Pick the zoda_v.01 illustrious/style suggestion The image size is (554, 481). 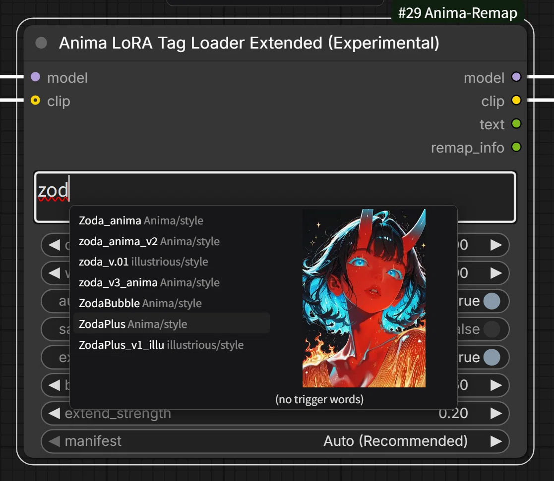(x=172, y=262)
